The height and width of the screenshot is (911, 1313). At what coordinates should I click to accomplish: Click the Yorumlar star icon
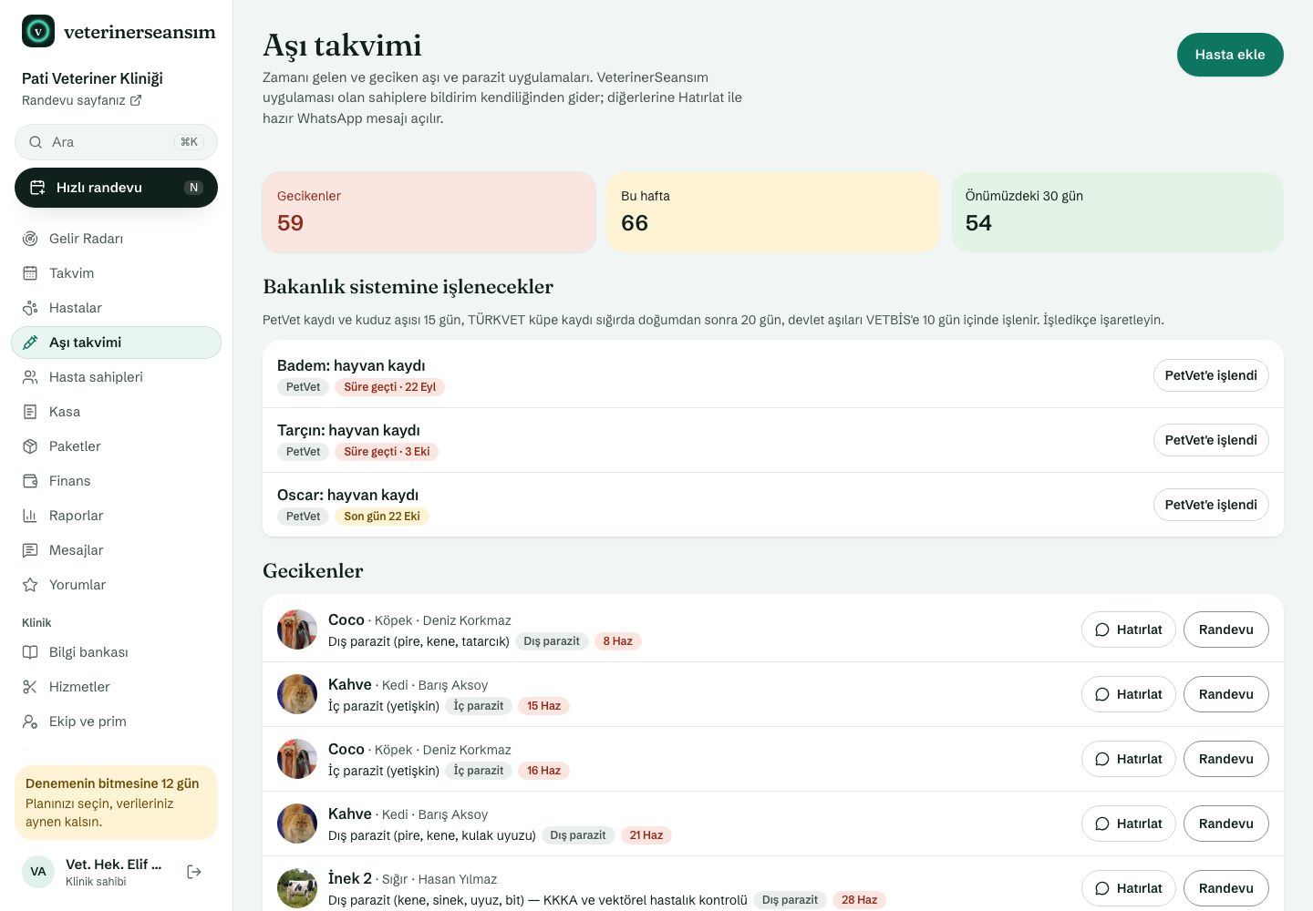click(30, 585)
